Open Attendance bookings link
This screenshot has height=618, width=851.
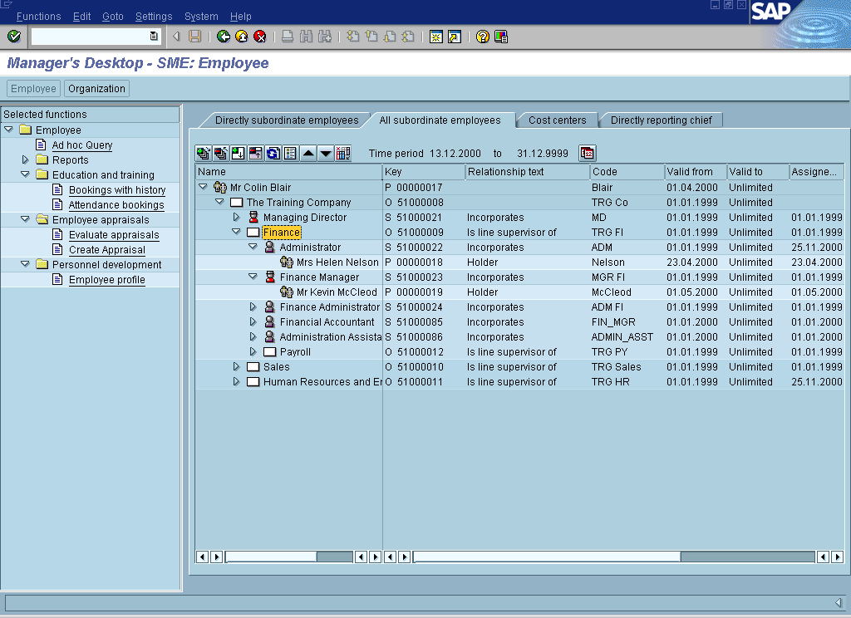point(116,204)
